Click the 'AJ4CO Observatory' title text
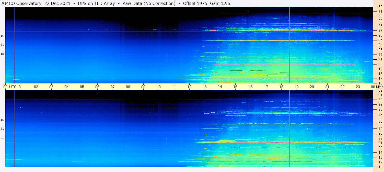384x172 pixels. 22,3
